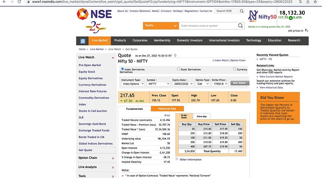Image resolution: width=322 pixels, height=178 pixels.
Task: Click the green refresh icon beside the quote timestamp
Action: 175,55
